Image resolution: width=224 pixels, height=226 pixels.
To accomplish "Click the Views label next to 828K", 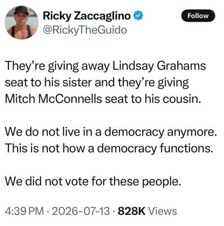I will pyautogui.click(x=163, y=211).
